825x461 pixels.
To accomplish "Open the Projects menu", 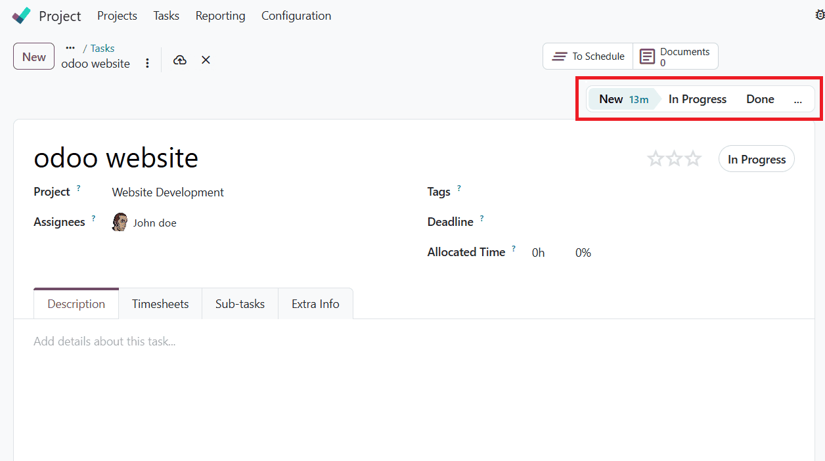I will tap(117, 16).
